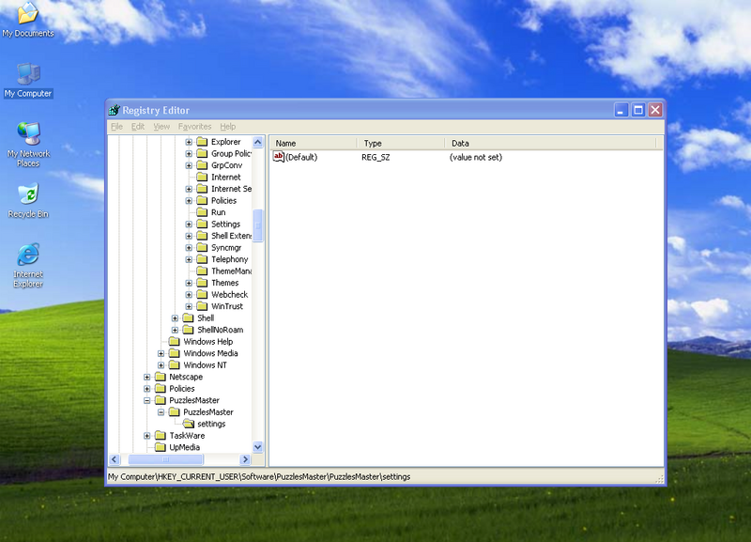Select the ShellNoRoam key folder icon
The height and width of the screenshot is (542, 751).
(x=189, y=330)
